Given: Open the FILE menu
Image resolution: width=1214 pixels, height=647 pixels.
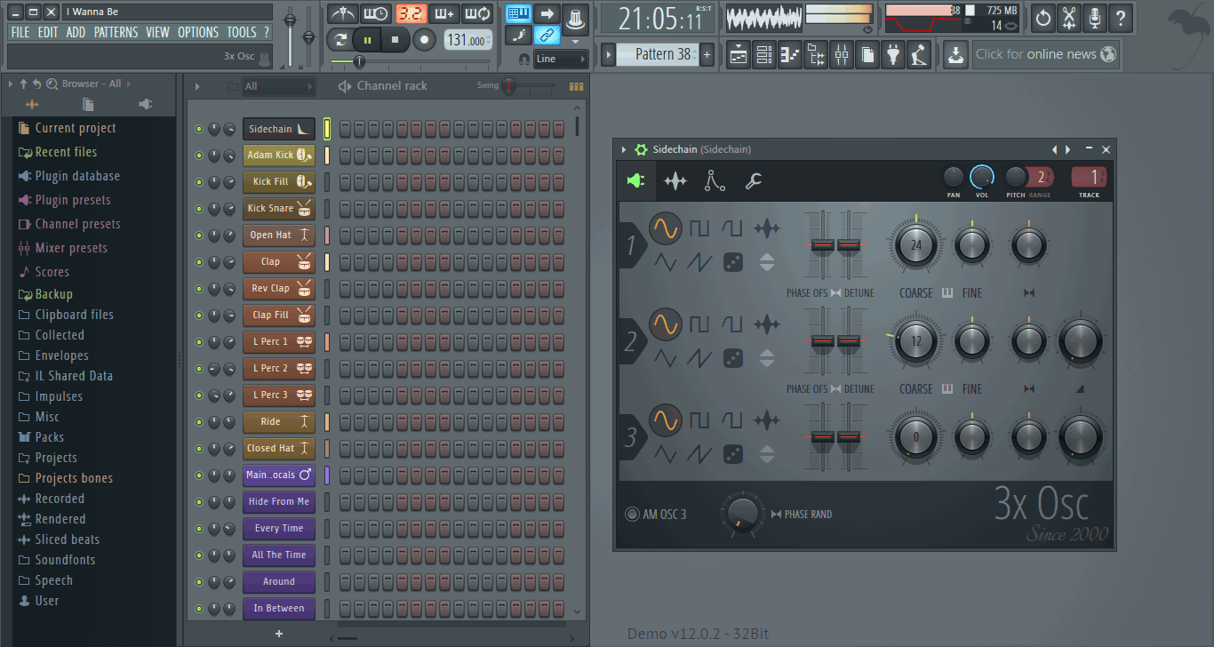Looking at the screenshot, I should click(20, 32).
